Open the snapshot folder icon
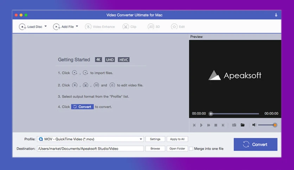This screenshot has width=294, height=170. click(x=242, y=125)
